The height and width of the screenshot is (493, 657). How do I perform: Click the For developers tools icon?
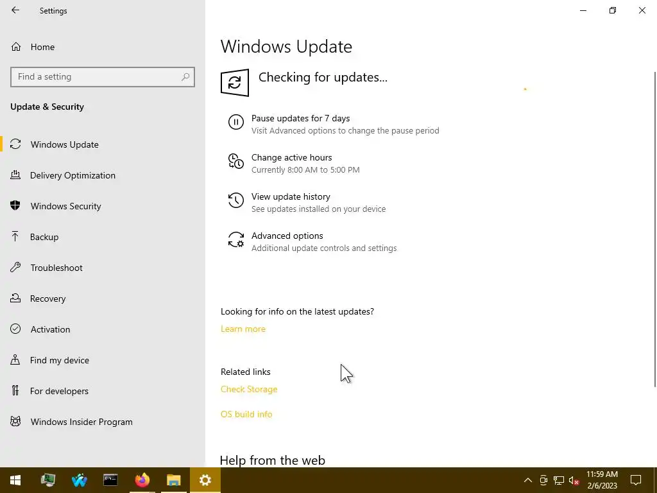click(15, 390)
